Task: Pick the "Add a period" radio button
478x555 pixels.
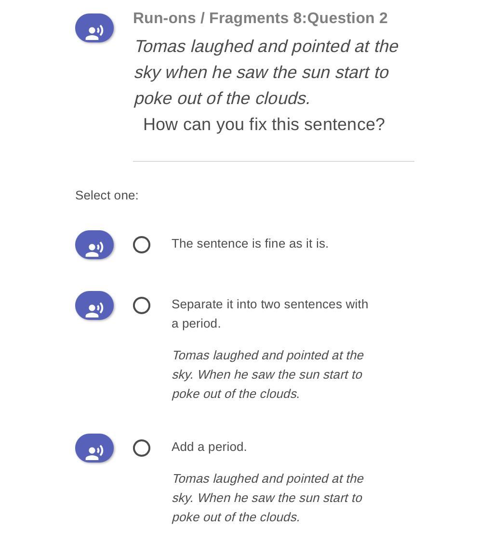Action: point(142,448)
